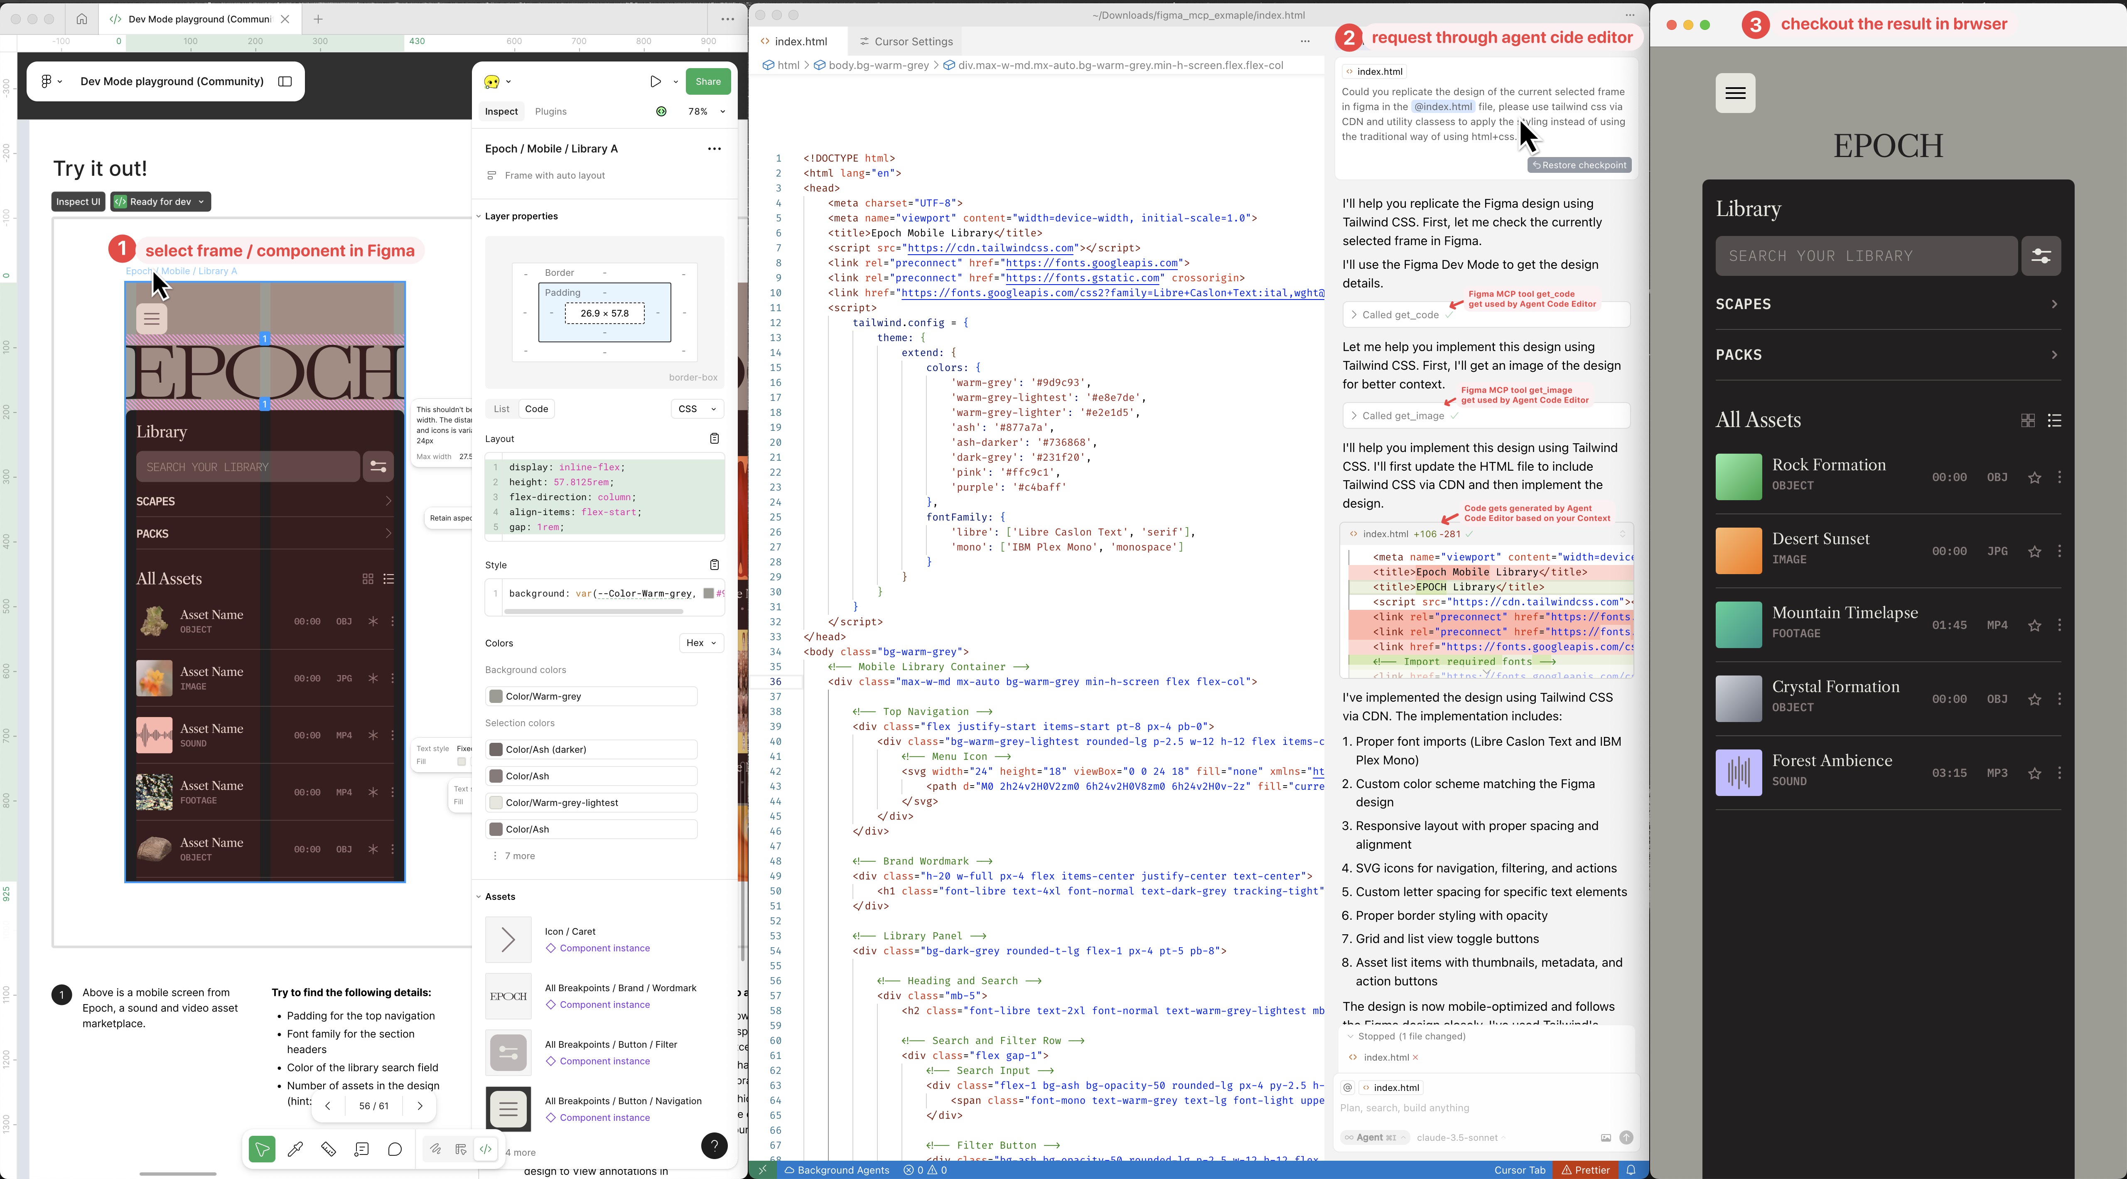Close the Dev Mode playground tab
This screenshot has width=2127, height=1179.
click(x=285, y=18)
